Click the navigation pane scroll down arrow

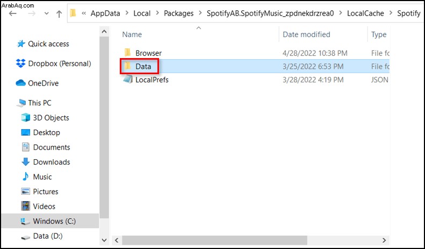click(104, 240)
